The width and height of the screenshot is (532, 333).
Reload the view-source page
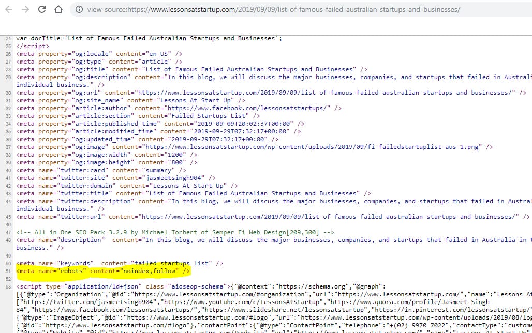click(42, 10)
